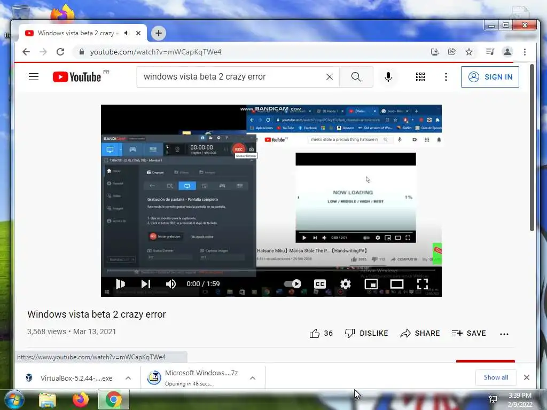Go to the YouTube home logo
547x410 pixels.
[x=77, y=77]
